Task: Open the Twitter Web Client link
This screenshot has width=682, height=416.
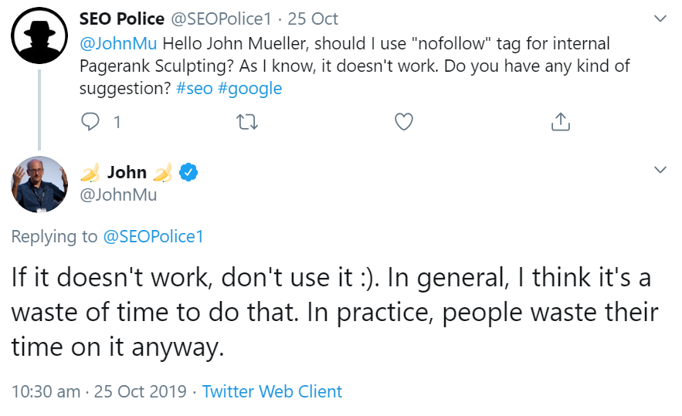Action: [272, 391]
